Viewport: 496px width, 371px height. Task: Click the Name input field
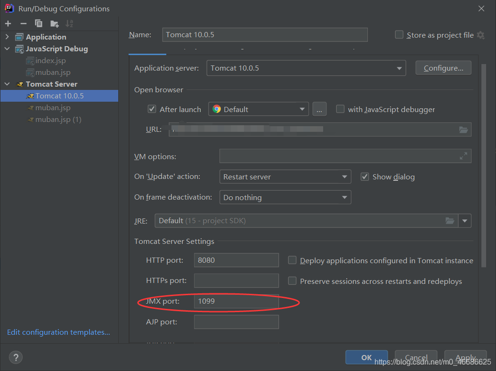click(265, 35)
